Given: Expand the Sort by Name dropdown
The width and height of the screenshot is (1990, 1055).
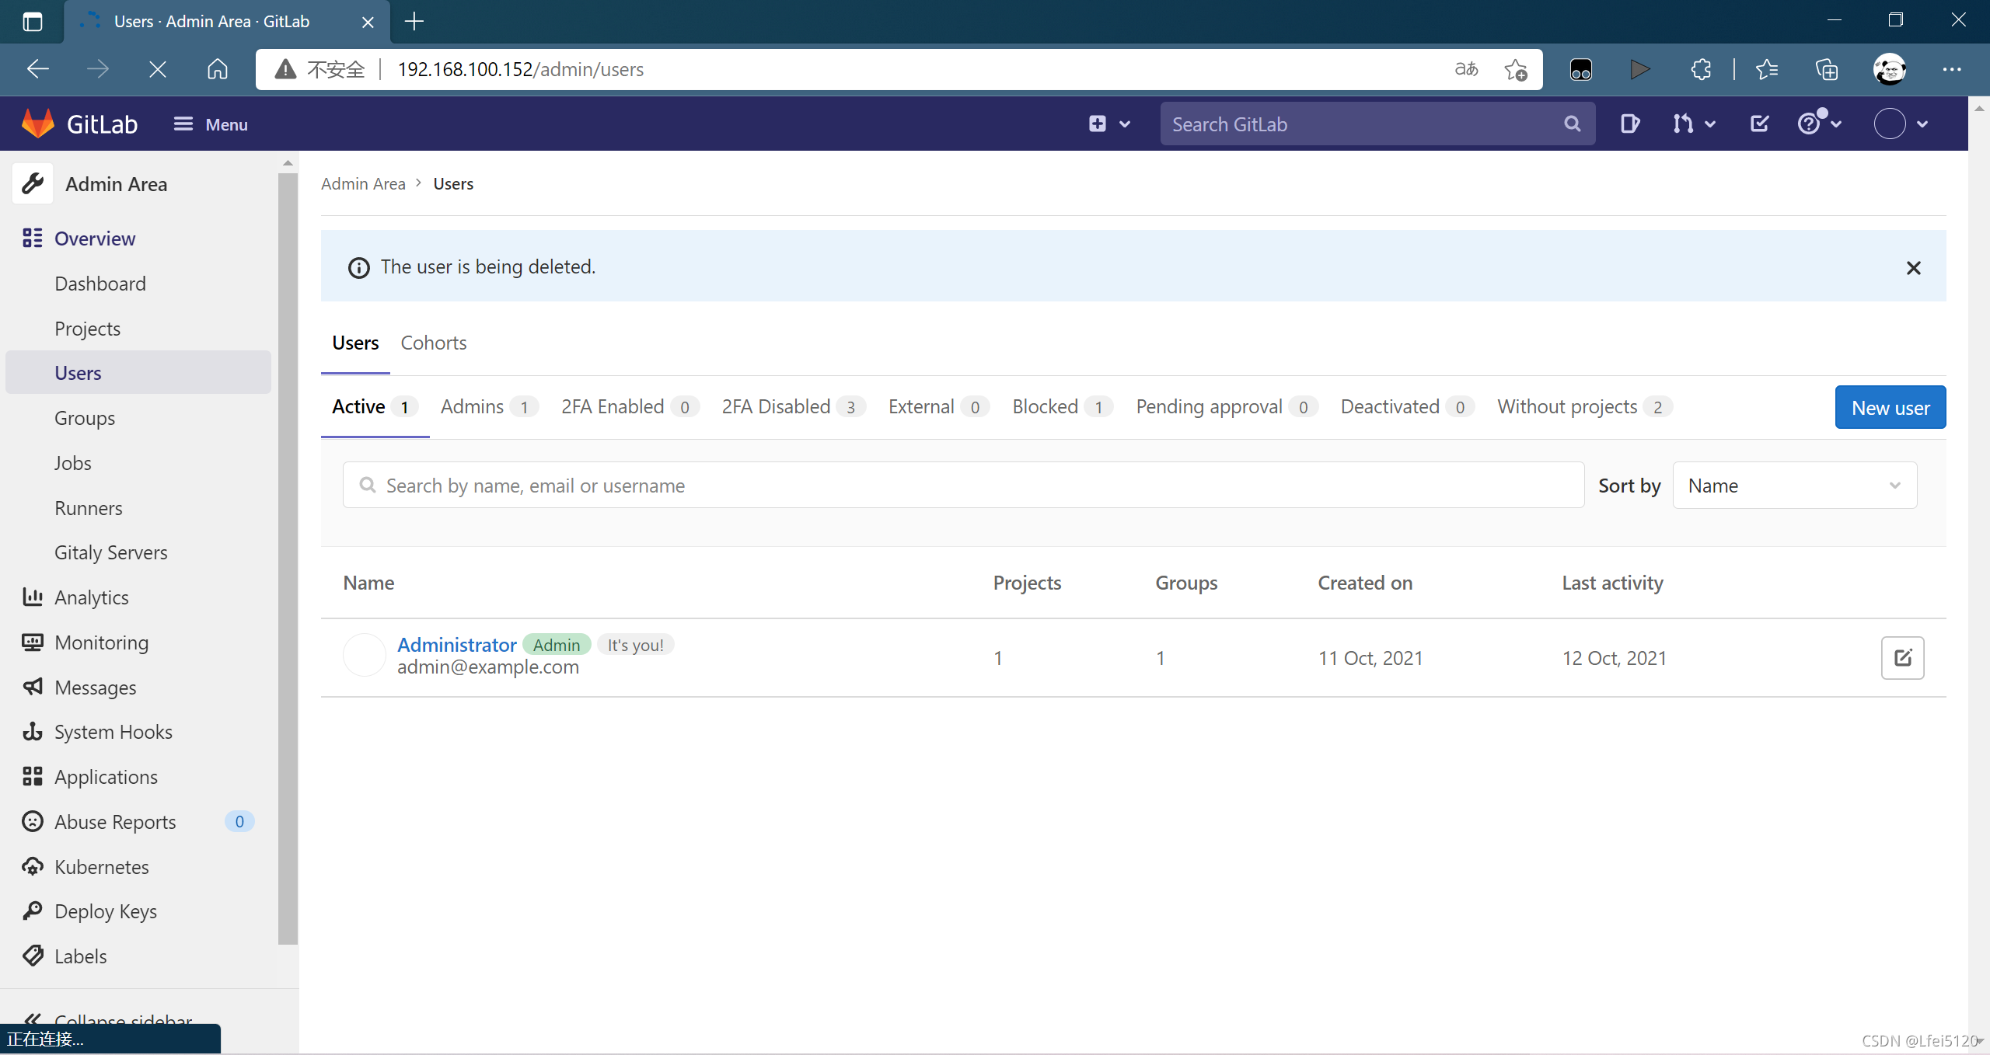Looking at the screenshot, I should click(x=1794, y=486).
